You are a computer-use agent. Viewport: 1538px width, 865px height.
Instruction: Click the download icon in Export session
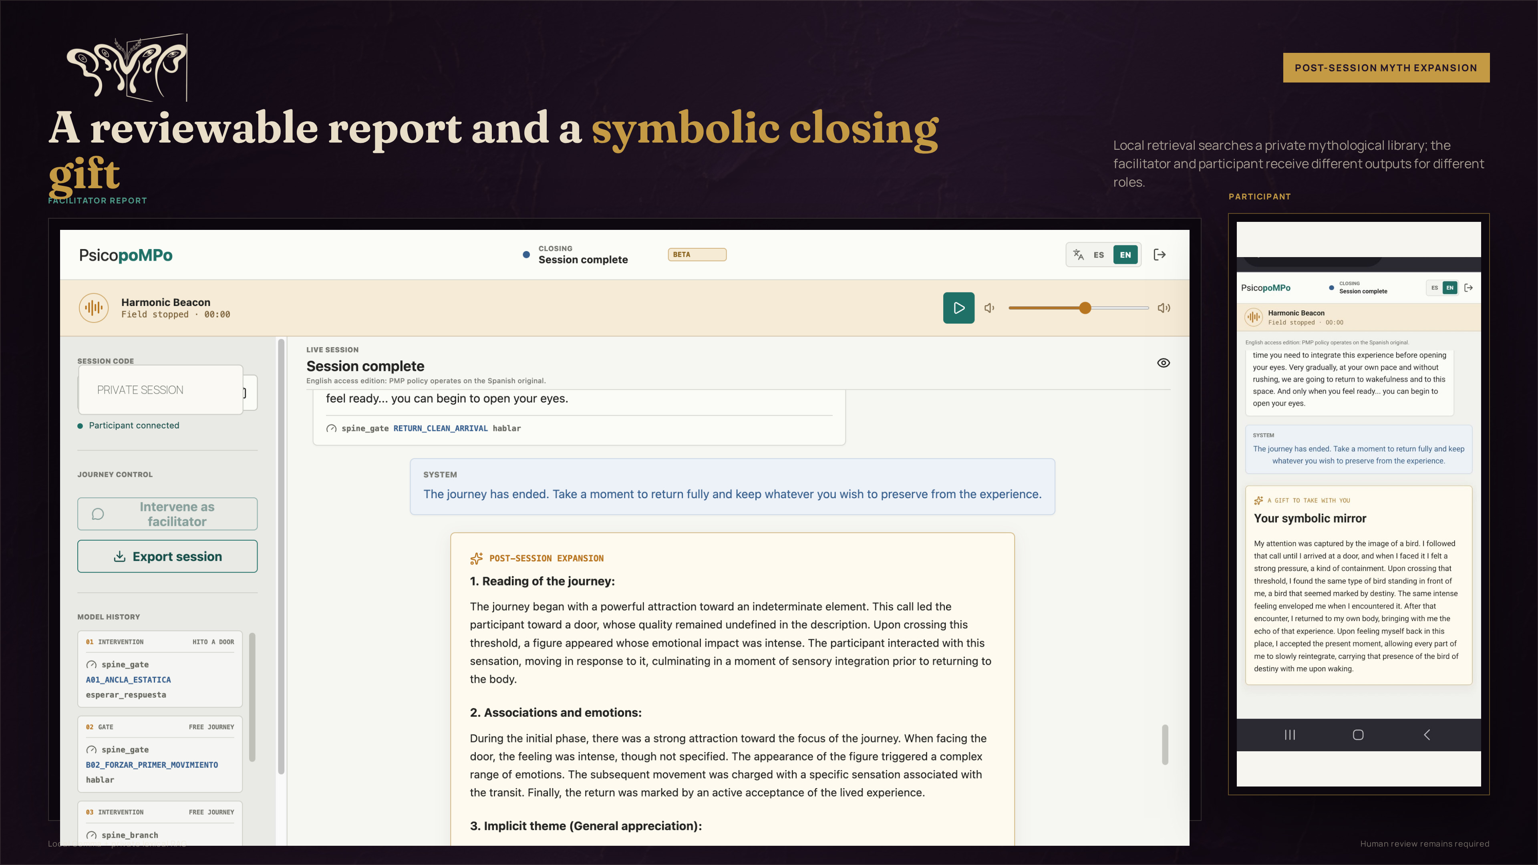click(x=119, y=556)
